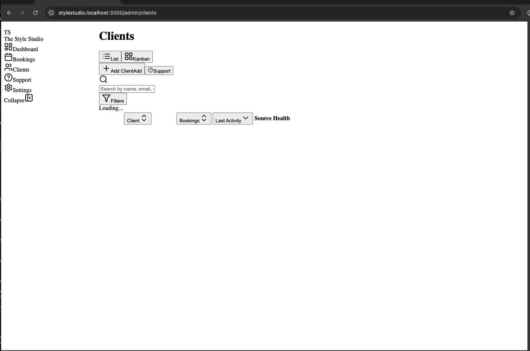Click the TS logo initials

[8, 32]
